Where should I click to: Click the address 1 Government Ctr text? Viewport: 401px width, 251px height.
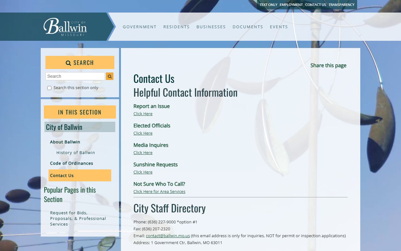[x=187, y=243]
